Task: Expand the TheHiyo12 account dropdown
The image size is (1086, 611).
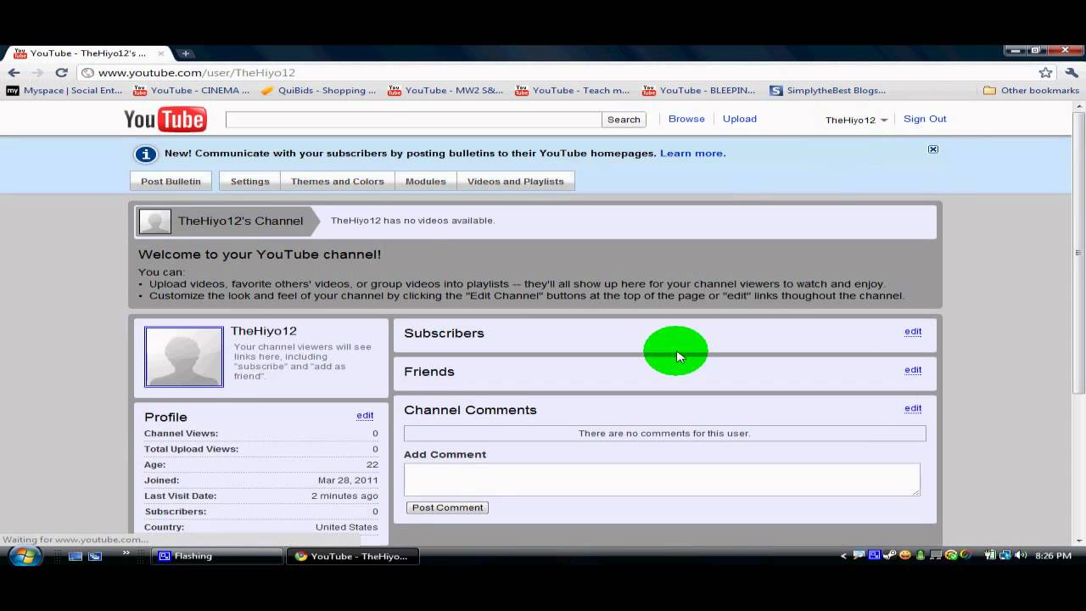Action: coord(856,120)
